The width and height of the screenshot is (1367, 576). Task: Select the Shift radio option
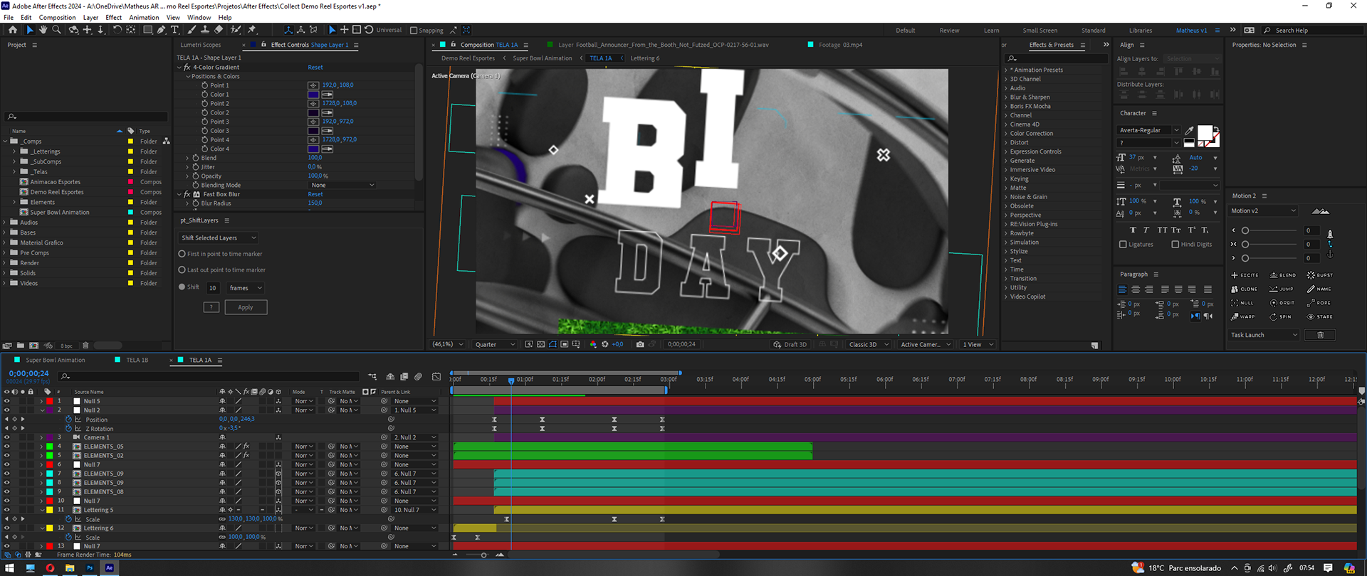pos(182,287)
